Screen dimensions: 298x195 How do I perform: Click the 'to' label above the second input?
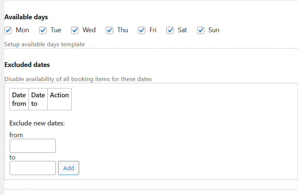(x=12, y=157)
